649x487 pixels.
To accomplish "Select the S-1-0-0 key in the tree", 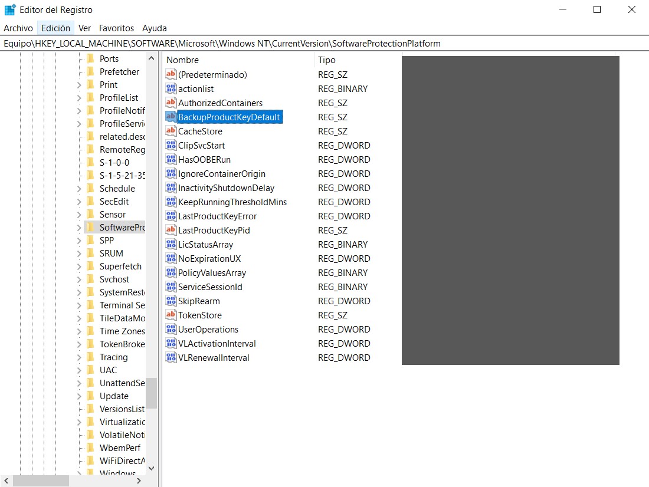I will coord(114,163).
